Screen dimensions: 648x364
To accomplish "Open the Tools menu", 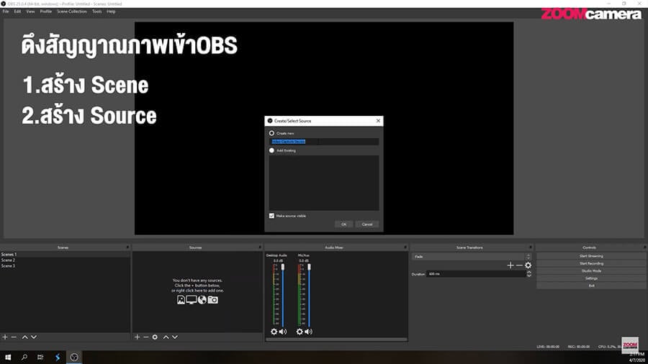I will [x=96, y=12].
